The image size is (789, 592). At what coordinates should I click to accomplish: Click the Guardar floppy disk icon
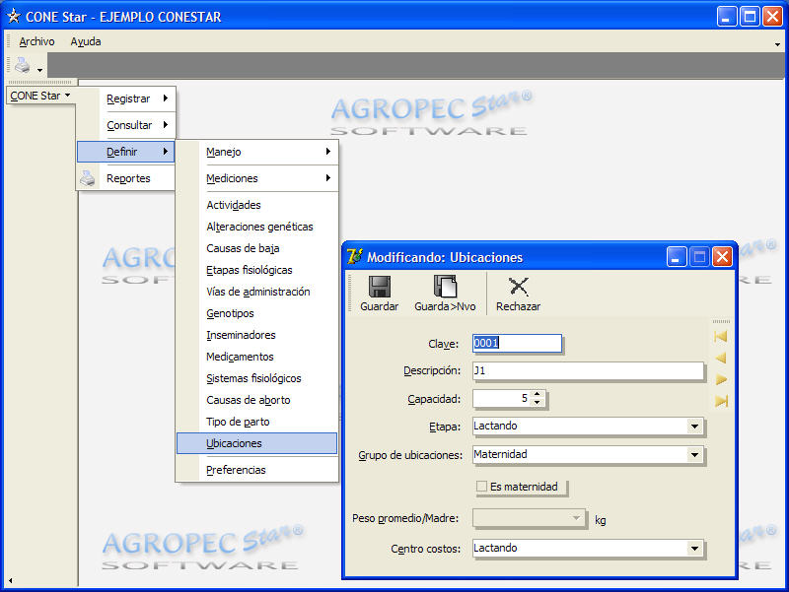(x=380, y=287)
